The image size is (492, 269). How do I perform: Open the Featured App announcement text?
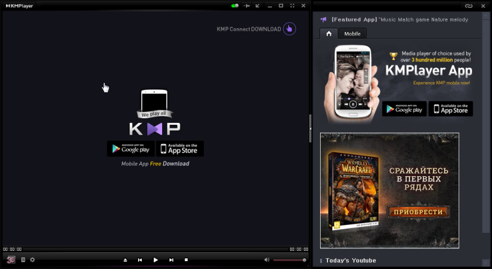click(400, 19)
